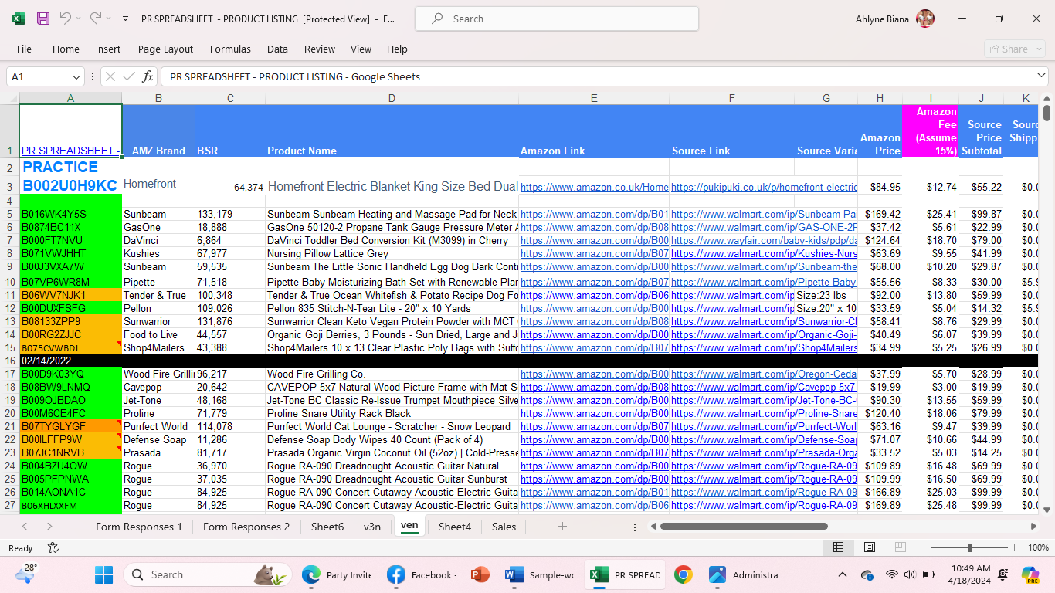Open the Sales sheet tab

click(x=504, y=527)
